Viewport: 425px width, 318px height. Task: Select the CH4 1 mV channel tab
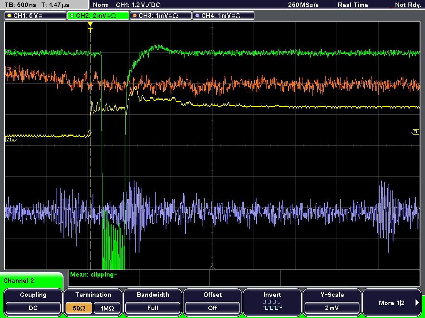click(223, 16)
